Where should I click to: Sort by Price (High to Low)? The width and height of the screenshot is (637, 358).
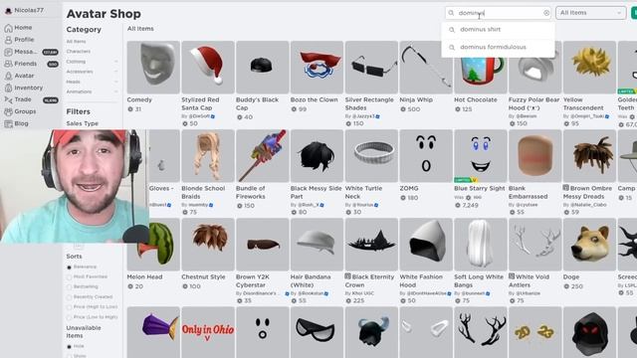[69, 307]
